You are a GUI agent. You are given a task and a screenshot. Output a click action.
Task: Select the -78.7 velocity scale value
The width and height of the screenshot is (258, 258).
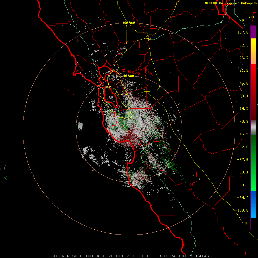(x=243, y=185)
